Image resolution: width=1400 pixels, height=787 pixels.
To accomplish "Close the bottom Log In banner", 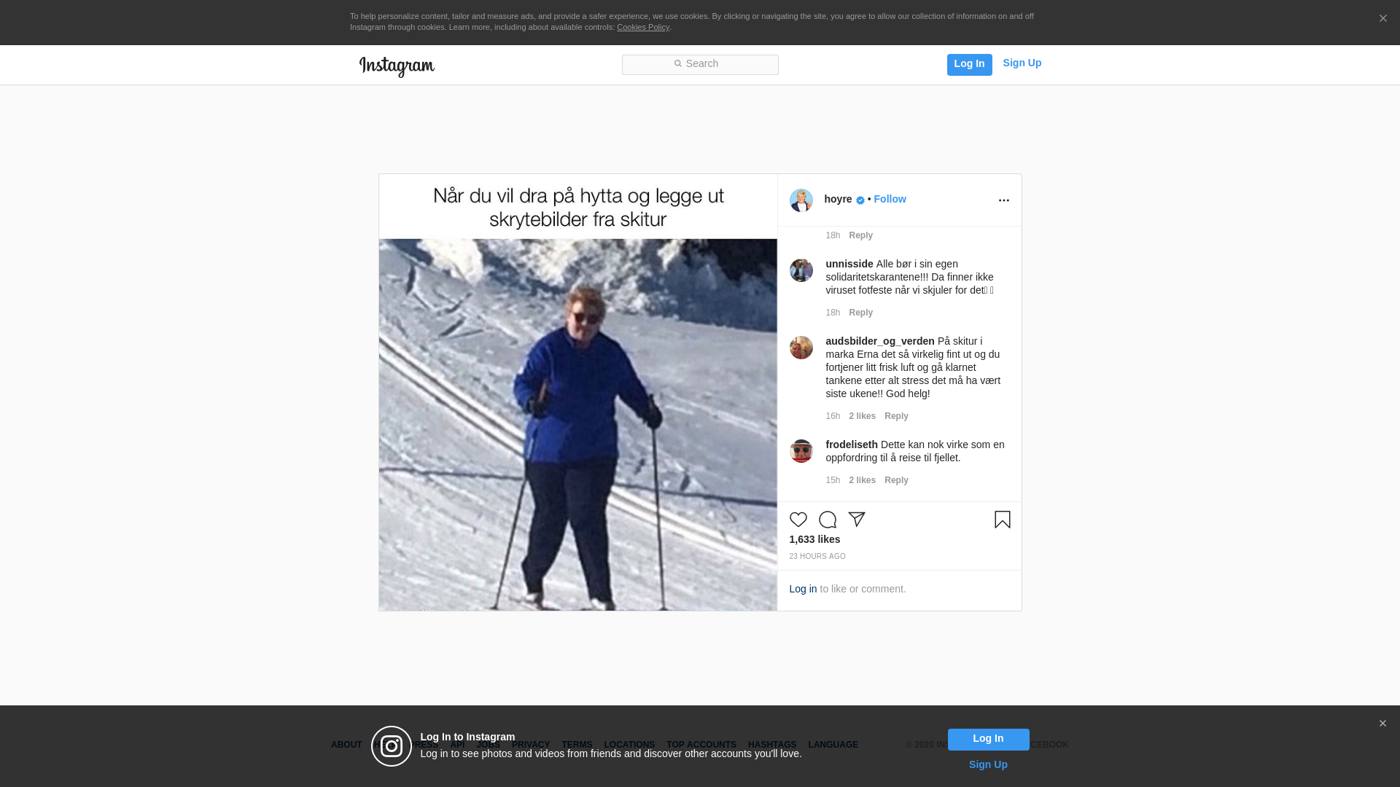I will (x=1382, y=724).
